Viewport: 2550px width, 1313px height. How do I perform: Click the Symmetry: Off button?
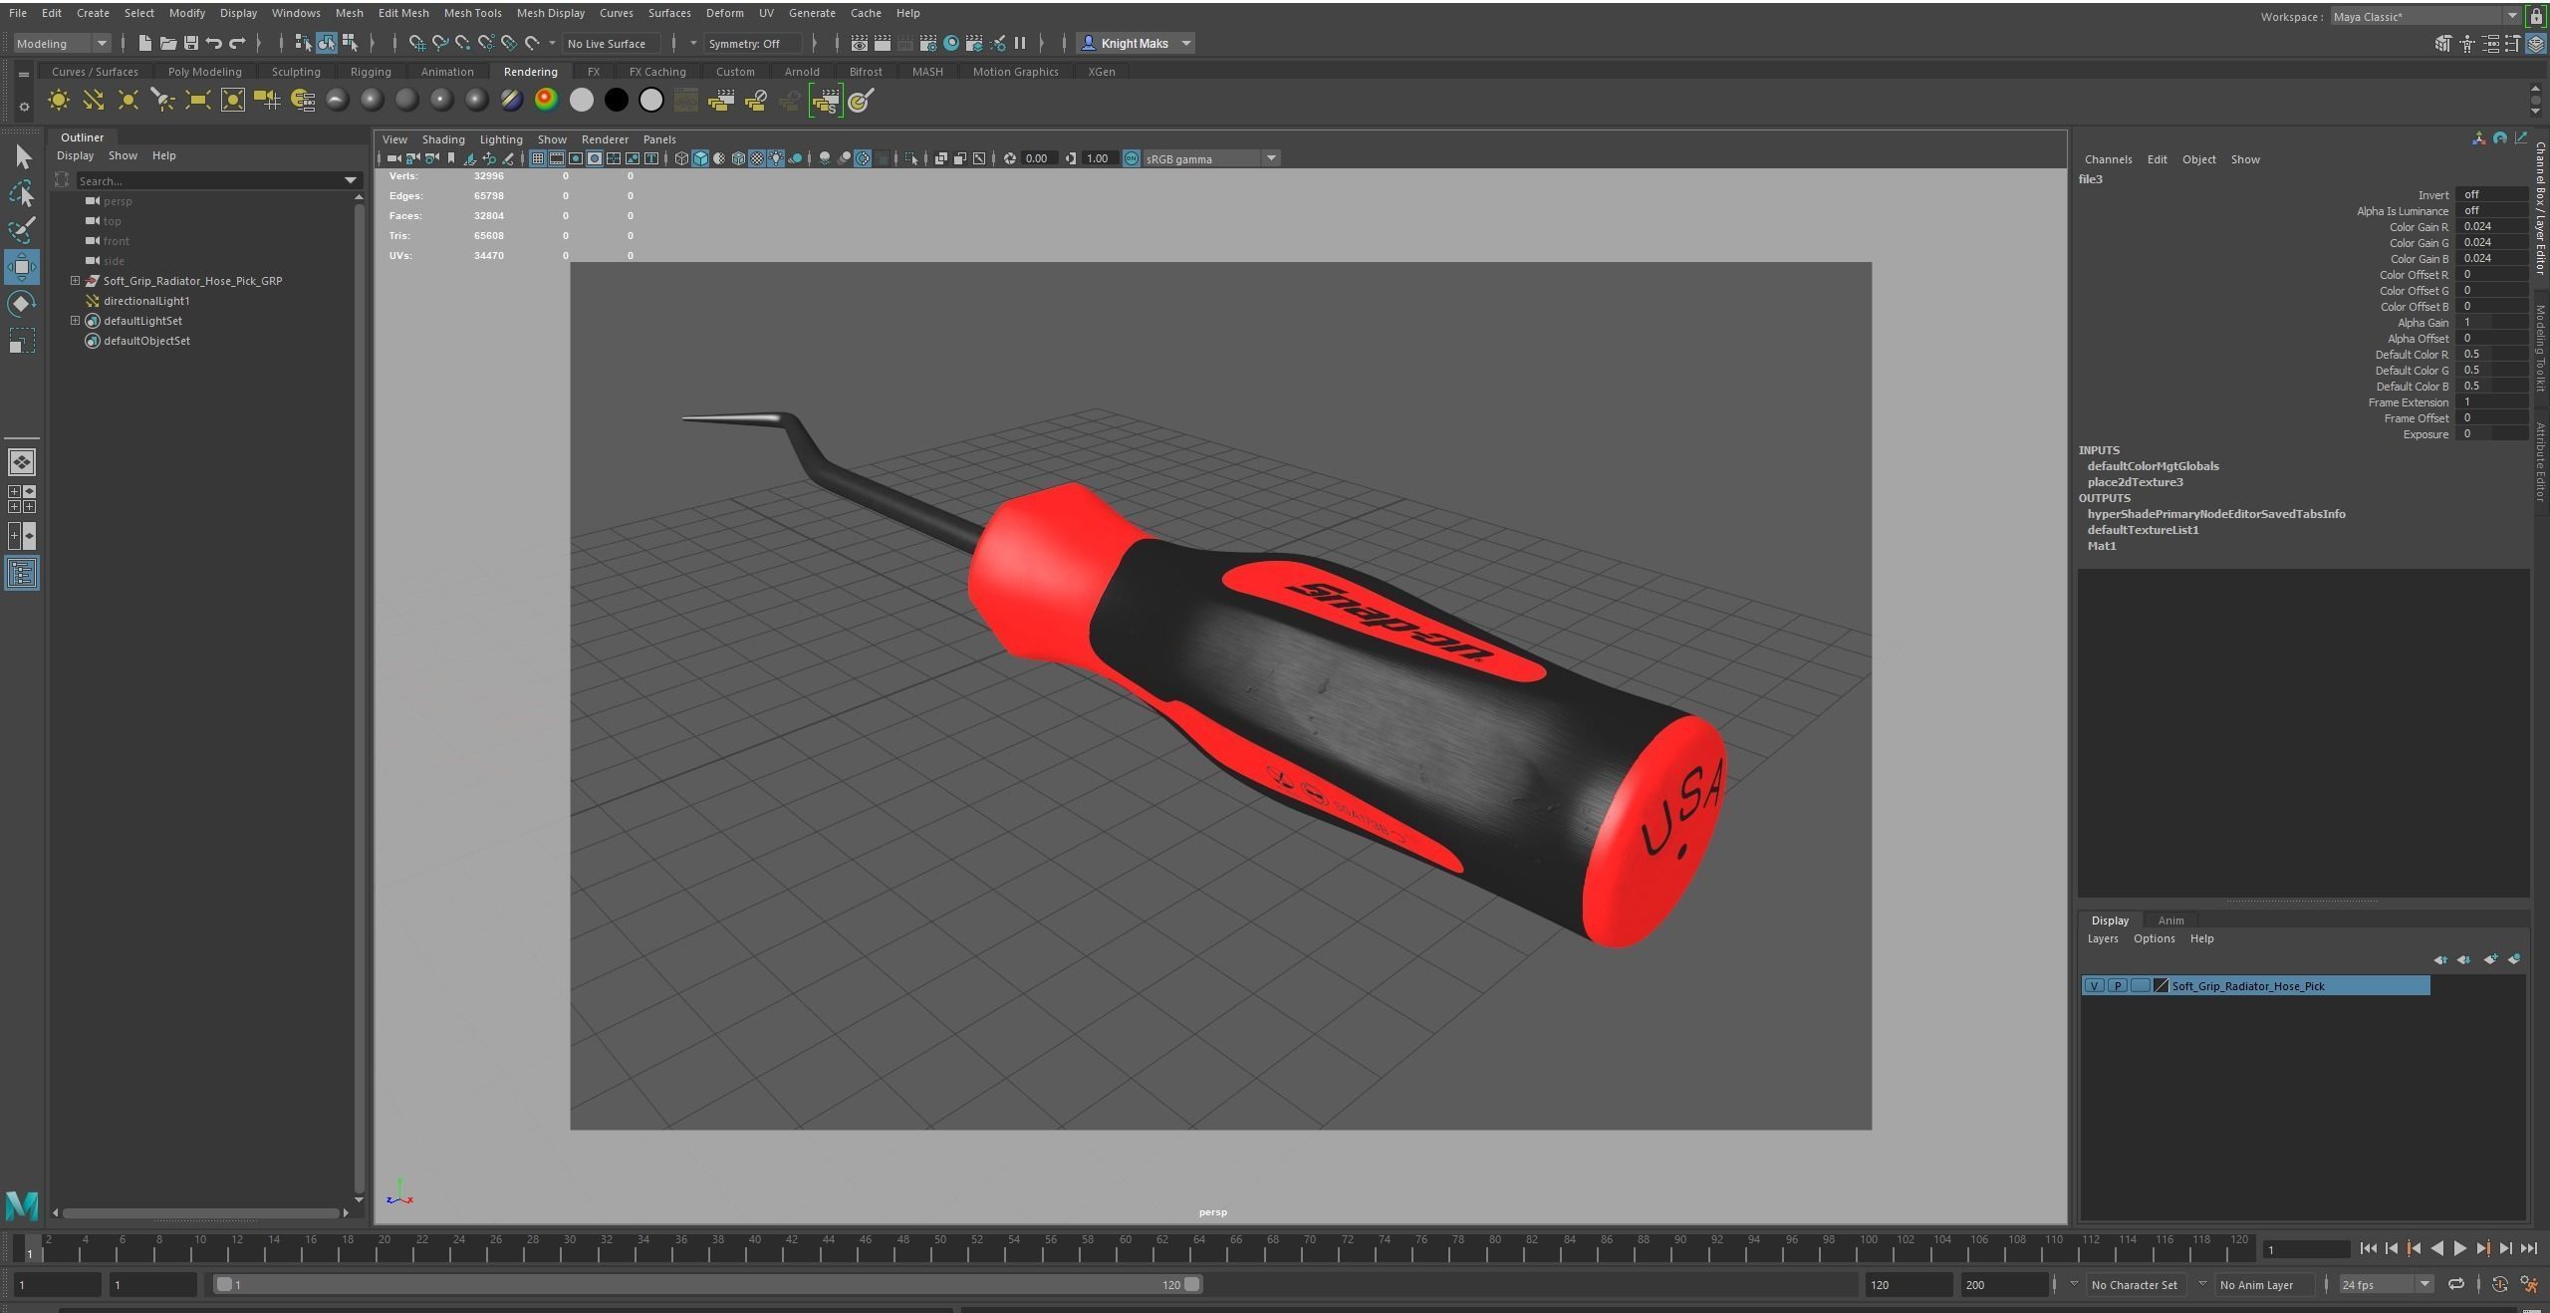pyautogui.click(x=751, y=43)
